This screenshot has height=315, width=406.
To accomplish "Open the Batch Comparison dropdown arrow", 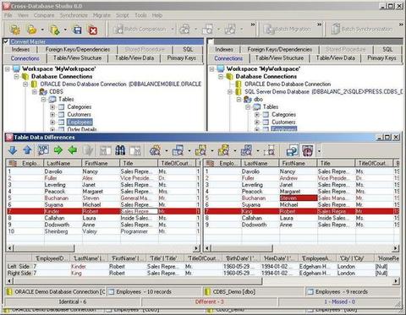I will (x=173, y=30).
